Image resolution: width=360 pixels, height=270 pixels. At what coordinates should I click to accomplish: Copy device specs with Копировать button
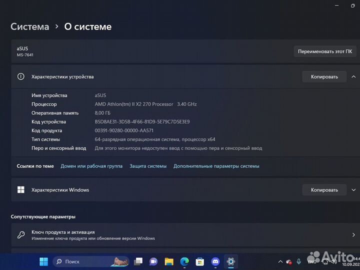tap(324, 76)
